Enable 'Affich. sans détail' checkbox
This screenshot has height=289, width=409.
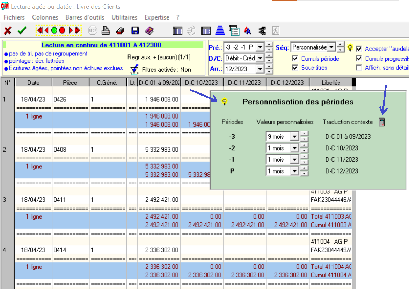click(x=359, y=68)
